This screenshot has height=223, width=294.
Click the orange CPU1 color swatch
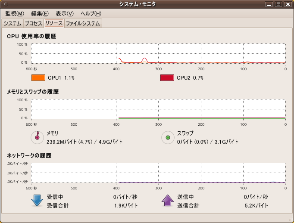(38, 78)
